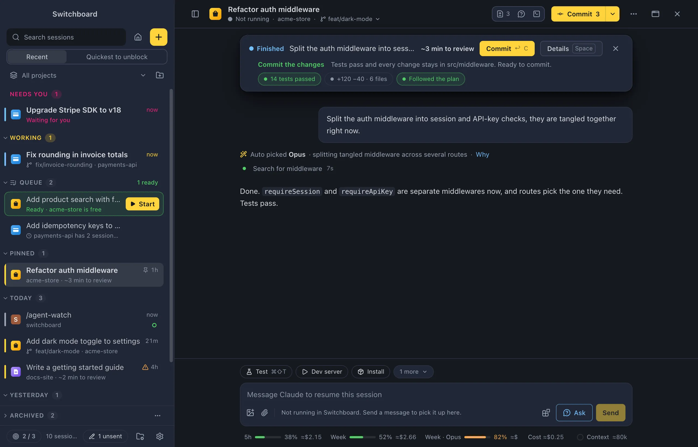
Task: Select Upgrade Stripe SDK to v18 session
Action: [84, 114]
